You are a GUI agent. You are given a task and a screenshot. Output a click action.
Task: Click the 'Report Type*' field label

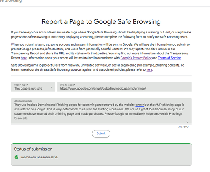pos(21,85)
